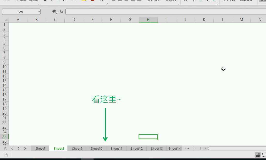Click the select-all corner triangle

[x=6, y=20]
